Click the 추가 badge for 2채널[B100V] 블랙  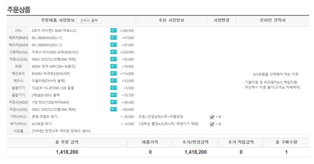[x=114, y=95]
